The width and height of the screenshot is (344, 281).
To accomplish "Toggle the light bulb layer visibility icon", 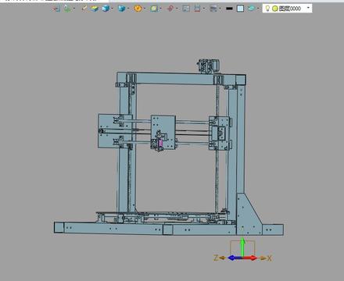I will pyautogui.click(x=267, y=9).
